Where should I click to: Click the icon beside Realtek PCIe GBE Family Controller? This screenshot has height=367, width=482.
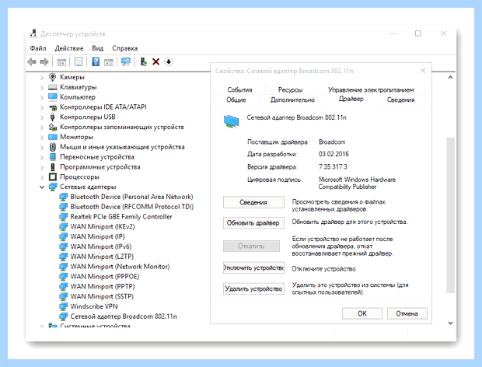click(x=63, y=217)
